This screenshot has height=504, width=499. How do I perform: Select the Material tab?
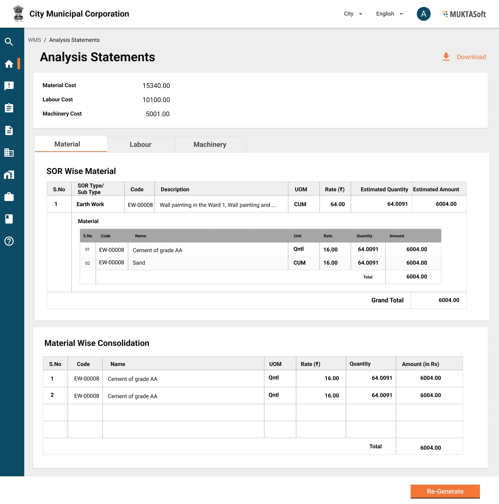click(67, 144)
